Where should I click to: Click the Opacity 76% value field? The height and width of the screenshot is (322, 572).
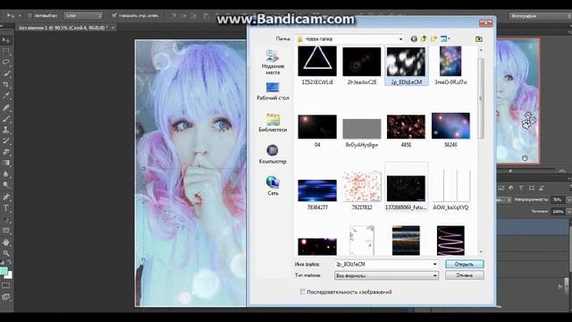click(x=558, y=199)
